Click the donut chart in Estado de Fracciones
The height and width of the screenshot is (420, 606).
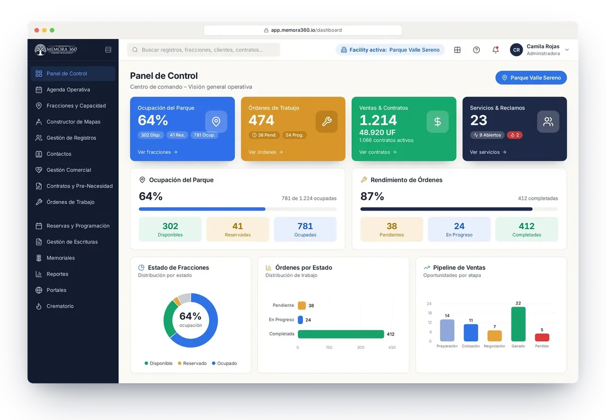click(x=190, y=320)
